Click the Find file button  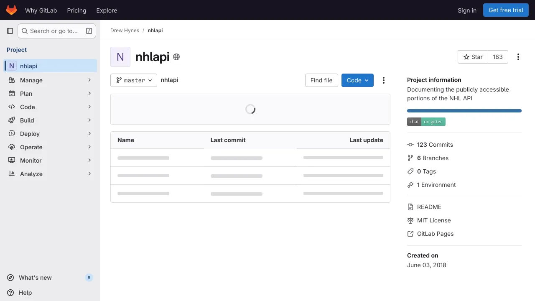tap(321, 80)
